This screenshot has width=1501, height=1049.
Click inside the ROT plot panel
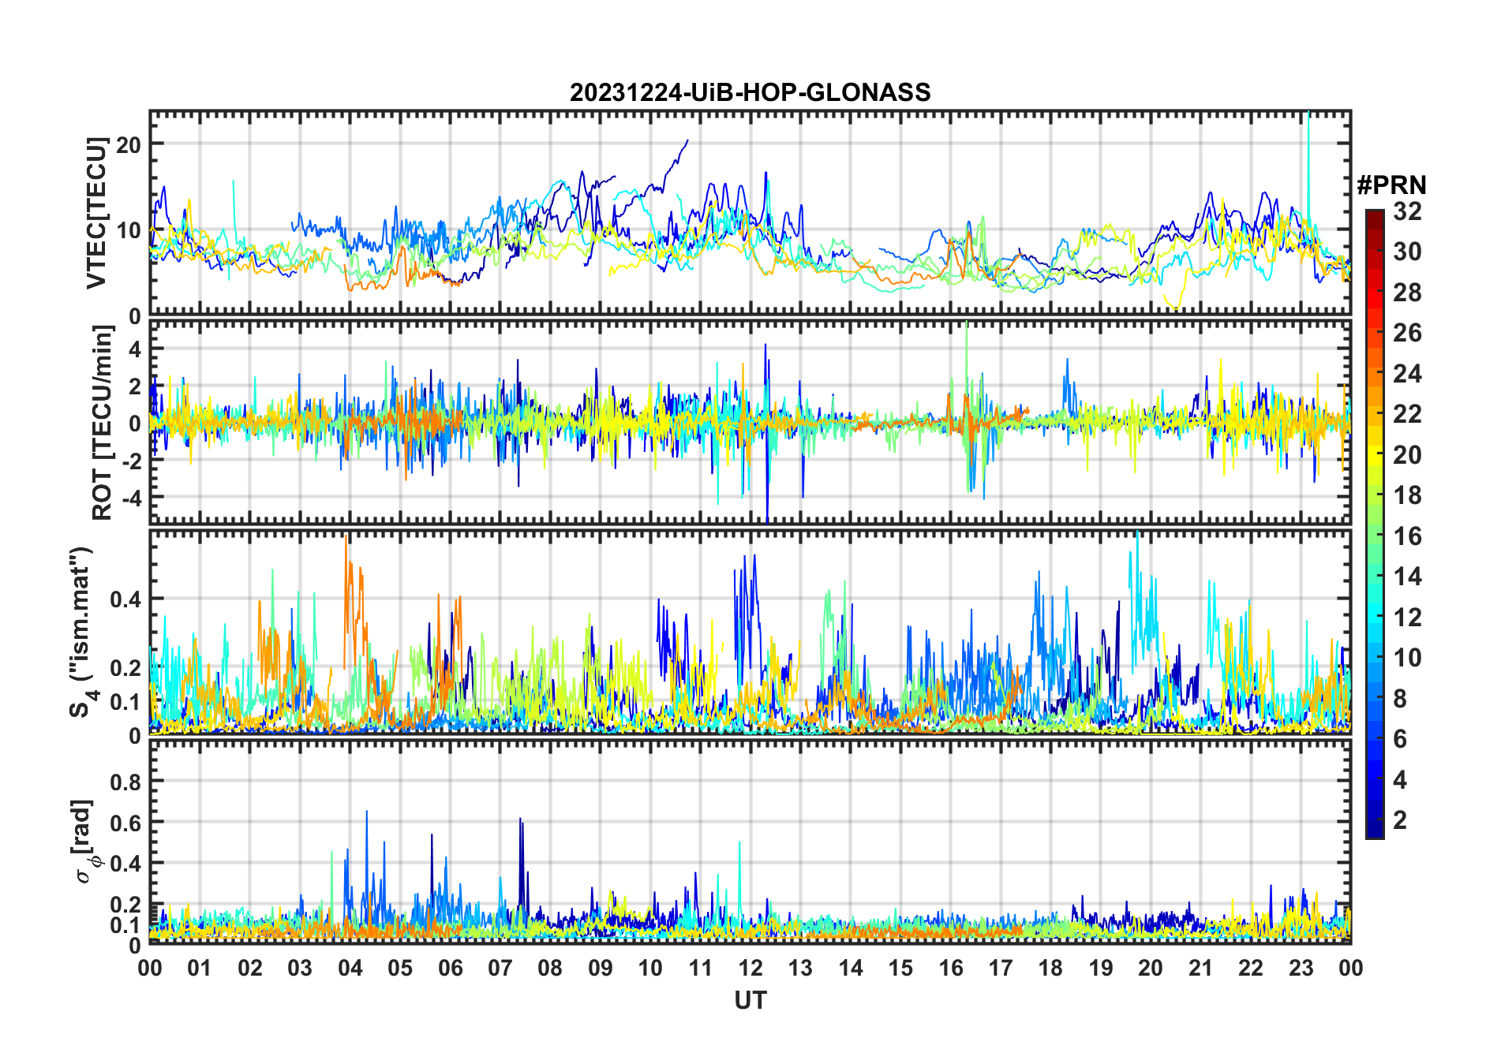pos(750,421)
